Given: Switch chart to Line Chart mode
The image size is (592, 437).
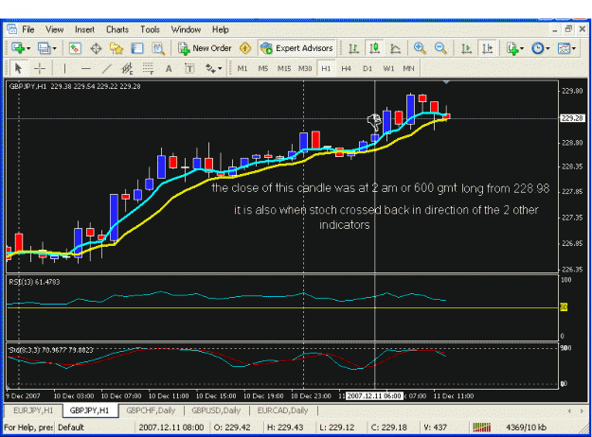Looking at the screenshot, I should point(395,48).
